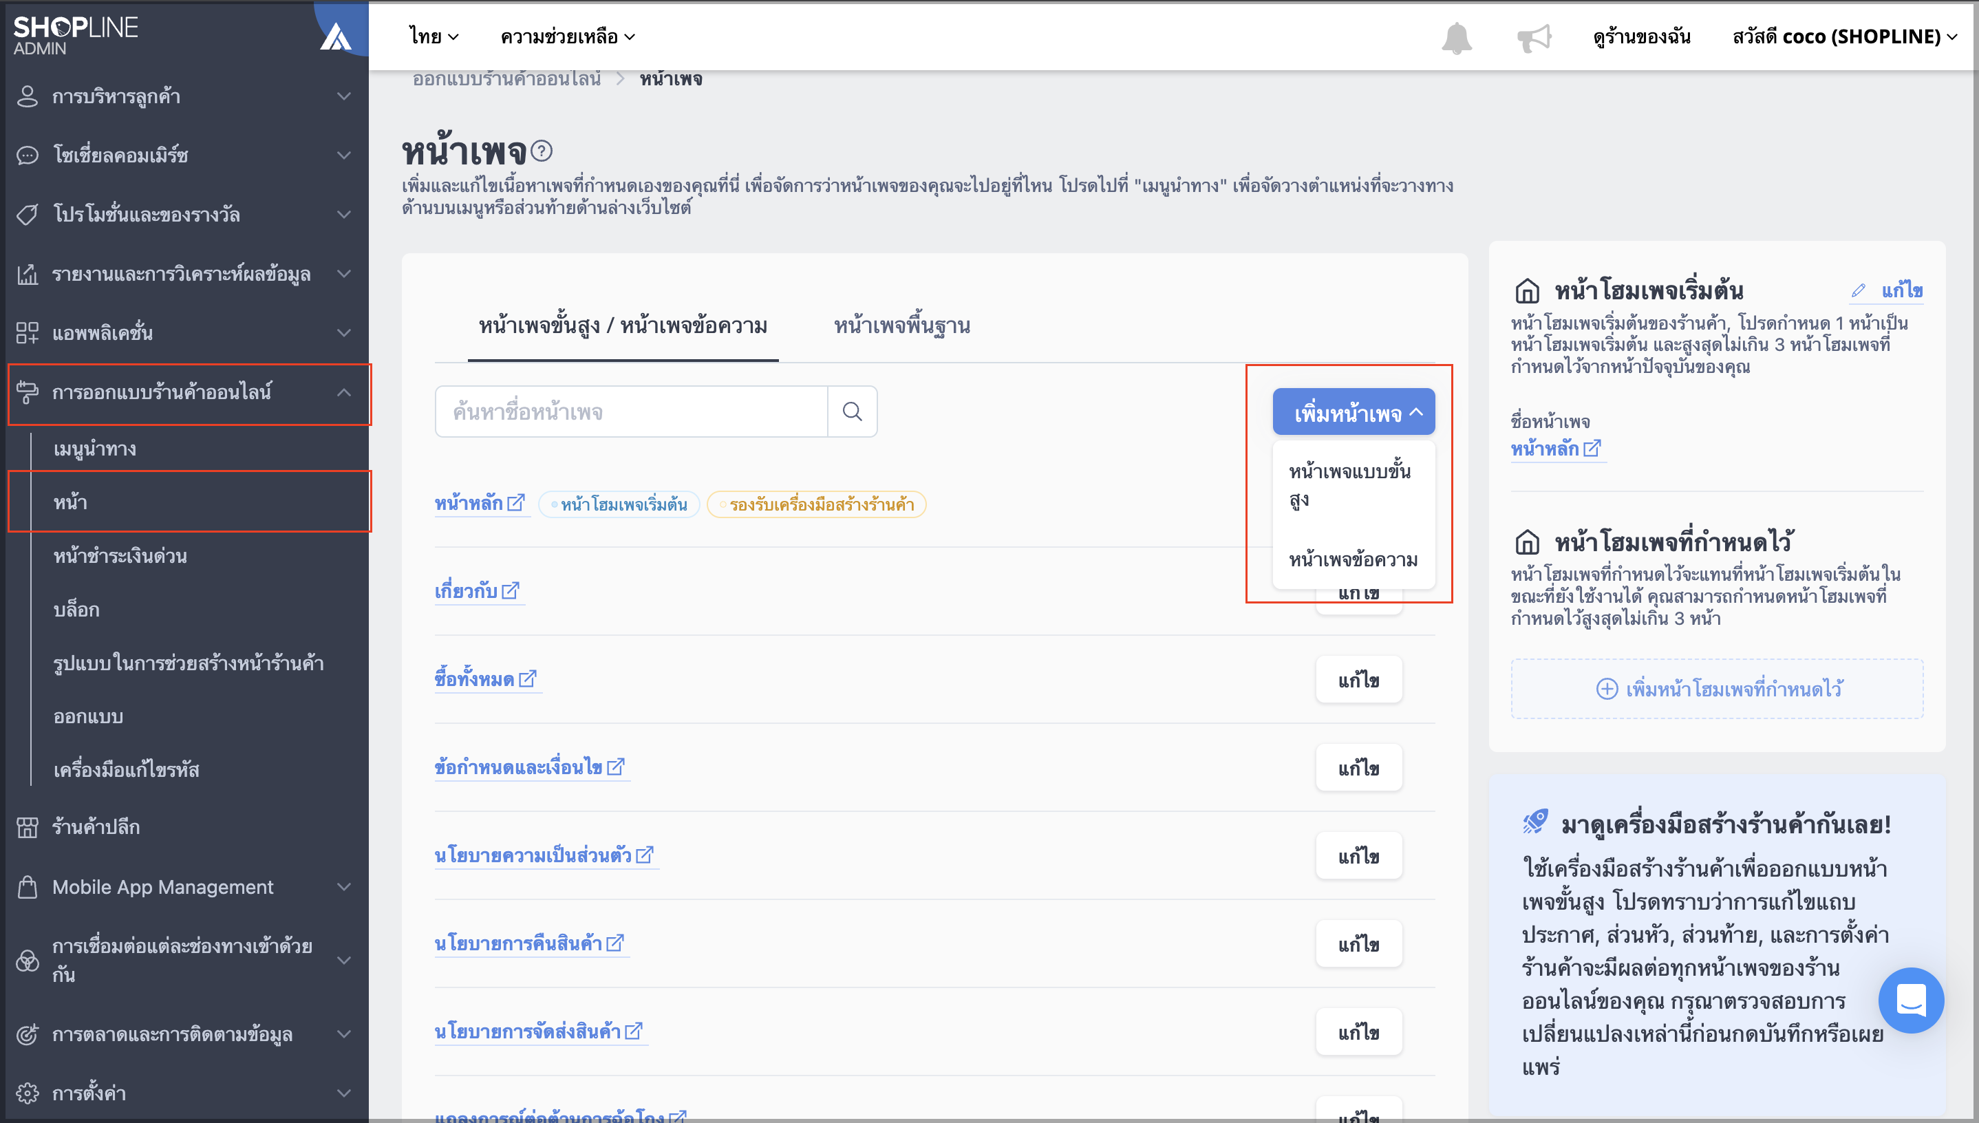Click the retail store icon
Viewport: 1979px width, 1123px height.
click(x=27, y=827)
